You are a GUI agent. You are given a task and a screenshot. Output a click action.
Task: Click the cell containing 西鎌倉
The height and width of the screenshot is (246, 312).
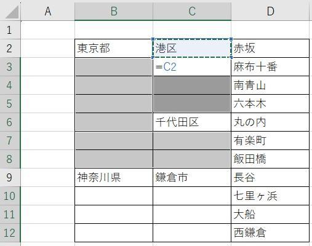tap(270, 232)
